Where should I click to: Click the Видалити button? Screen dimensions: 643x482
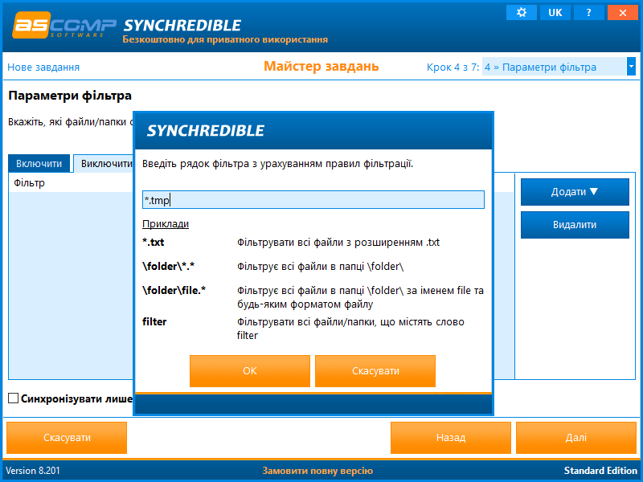point(575,225)
